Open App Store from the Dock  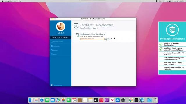(118, 100)
